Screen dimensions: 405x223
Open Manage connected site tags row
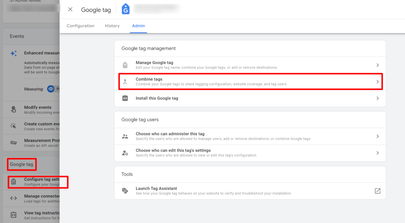(x=31, y=198)
